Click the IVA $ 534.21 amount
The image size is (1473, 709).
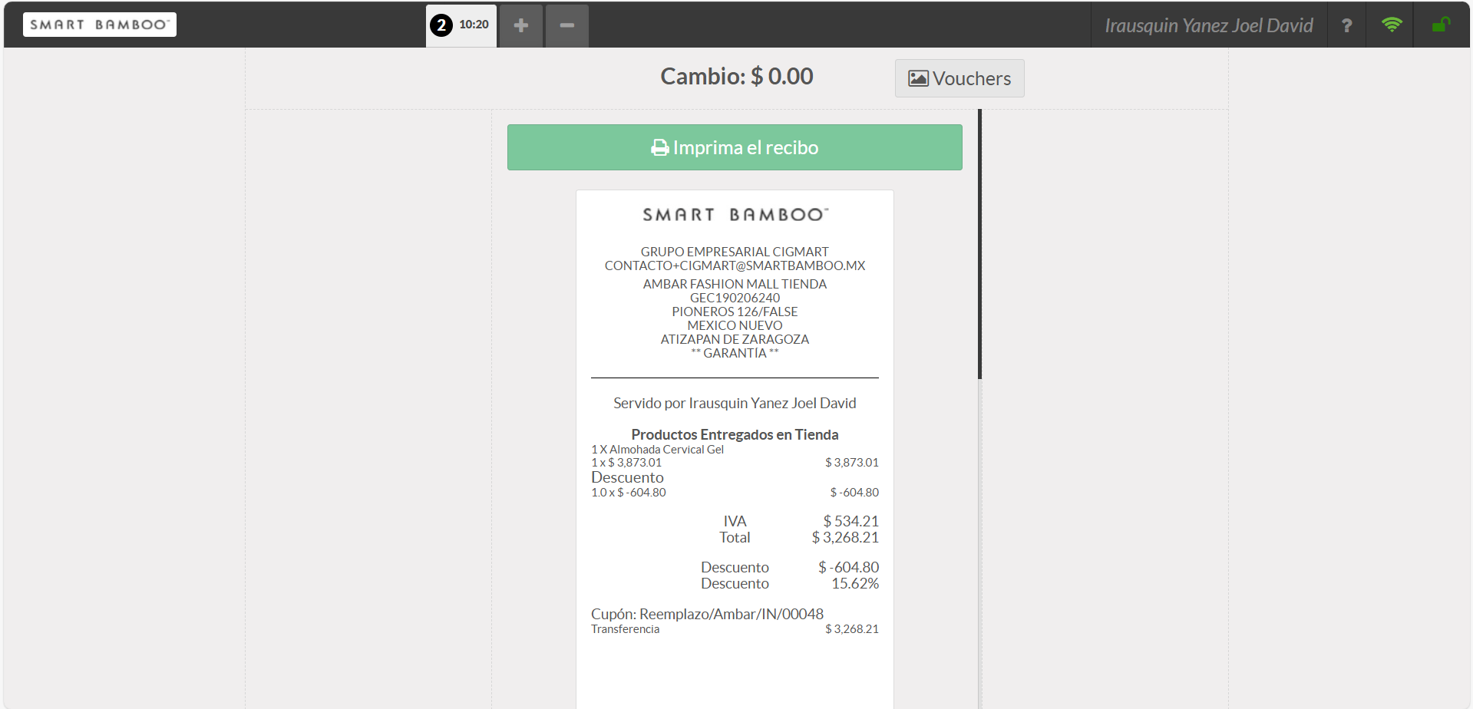(850, 521)
